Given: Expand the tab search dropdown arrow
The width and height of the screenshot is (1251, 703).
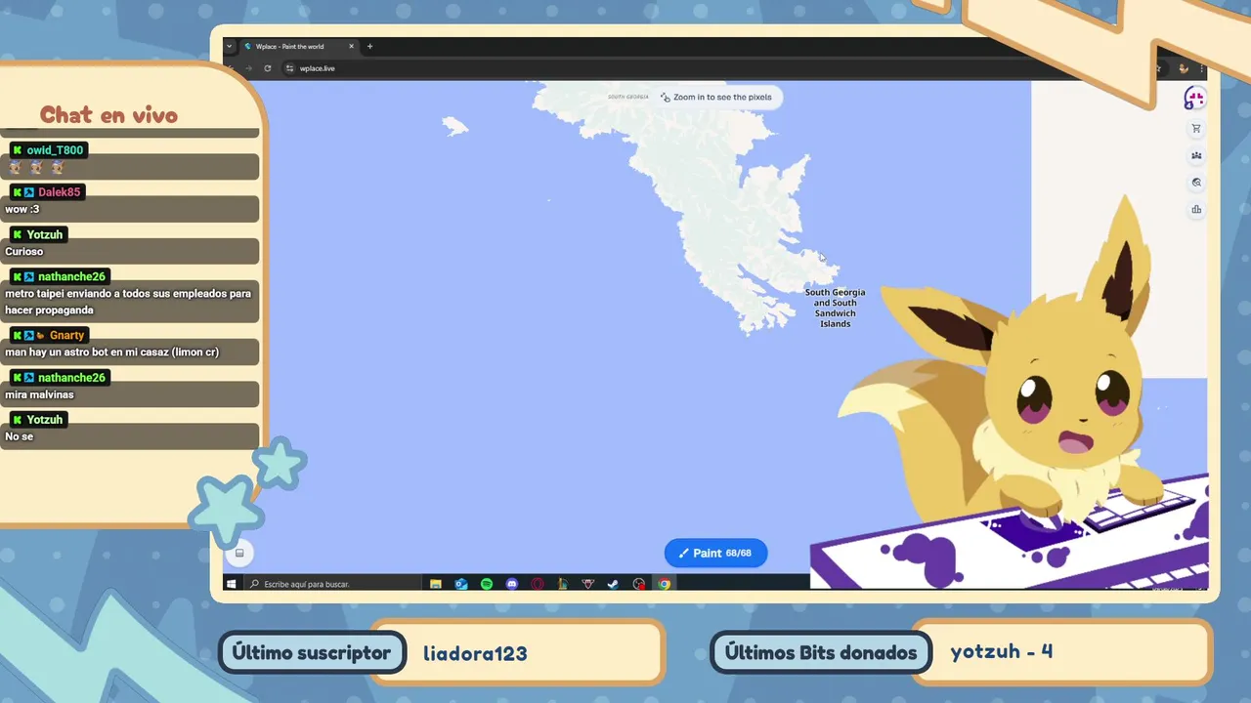Looking at the screenshot, I should [x=229, y=46].
